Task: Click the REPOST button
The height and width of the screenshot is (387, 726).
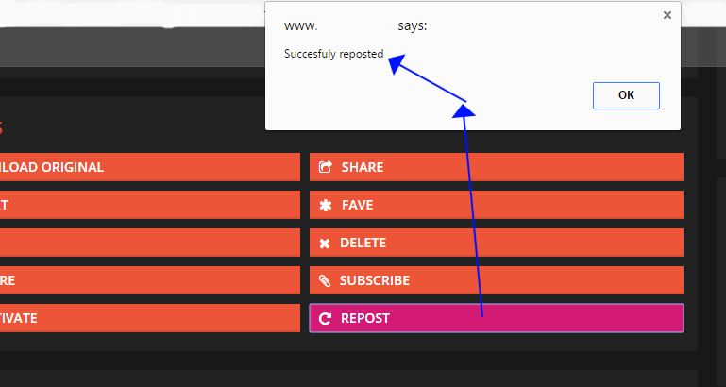Action: [x=497, y=318]
